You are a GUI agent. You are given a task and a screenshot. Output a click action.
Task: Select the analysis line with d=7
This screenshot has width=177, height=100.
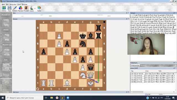tap(153, 80)
